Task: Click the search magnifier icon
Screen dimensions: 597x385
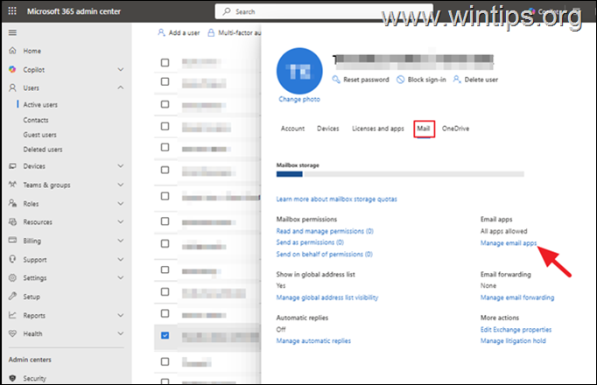Action: click(227, 11)
